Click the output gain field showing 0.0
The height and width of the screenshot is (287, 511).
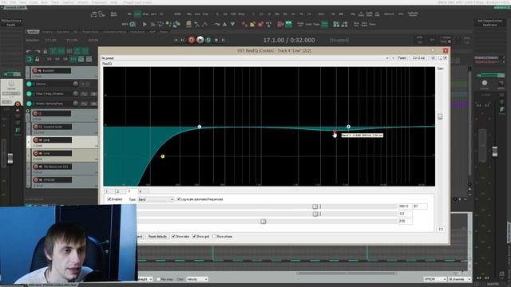coord(441,229)
